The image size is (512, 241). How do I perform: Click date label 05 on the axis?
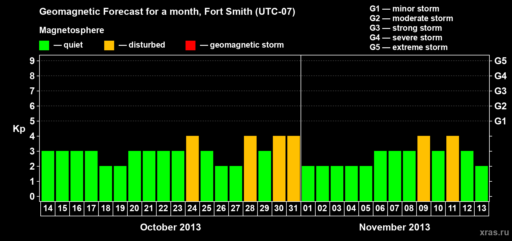coord(366,208)
